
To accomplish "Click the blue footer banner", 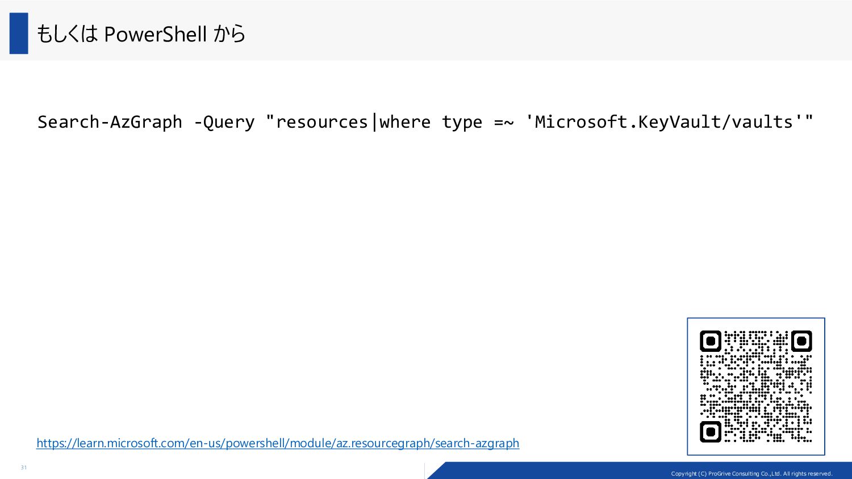I will [640, 470].
